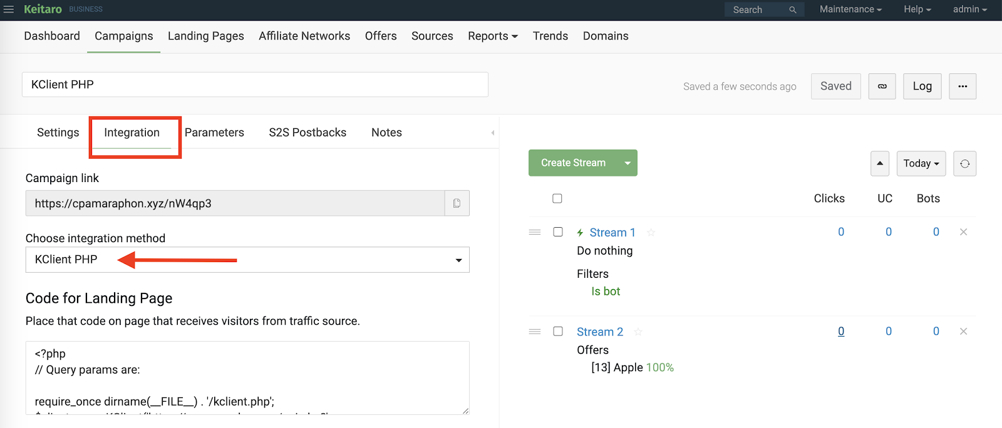Open the hamburger menu next to Keitaro logo
1002x428 pixels.
point(9,9)
